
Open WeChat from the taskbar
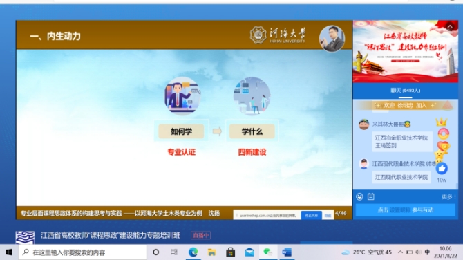[x=267, y=252]
